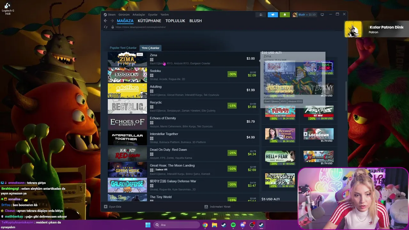Click Windows platform icon under Recyclic
This screenshot has height=230, width=409.
click(x=152, y=107)
